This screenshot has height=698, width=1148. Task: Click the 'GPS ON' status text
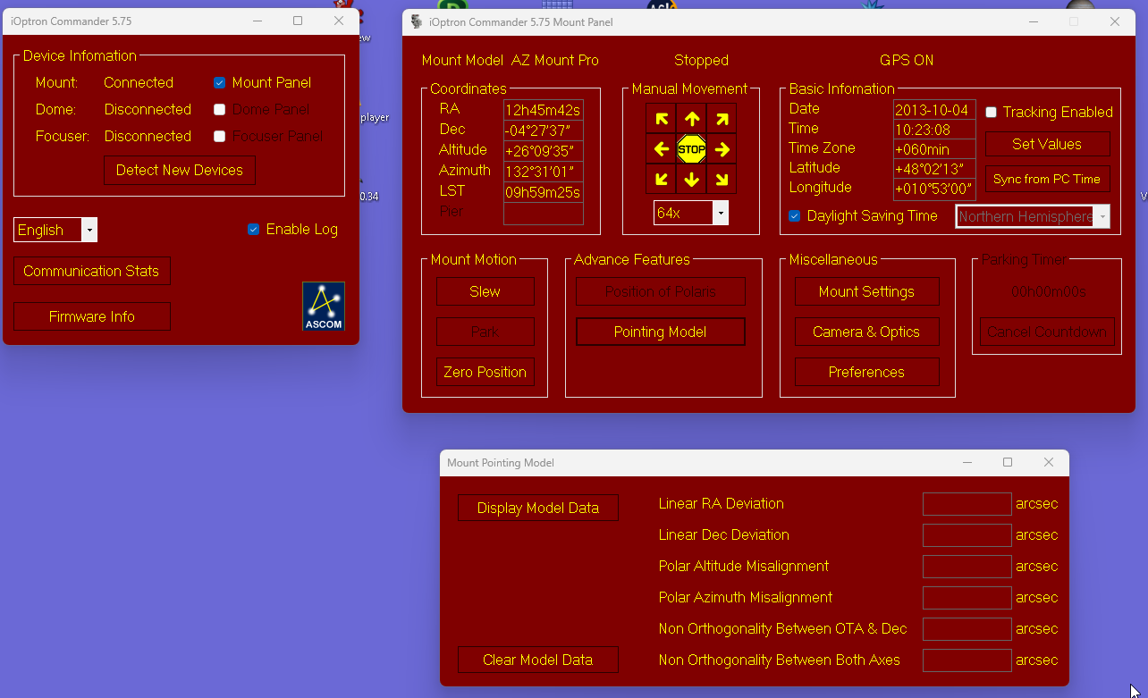point(907,61)
